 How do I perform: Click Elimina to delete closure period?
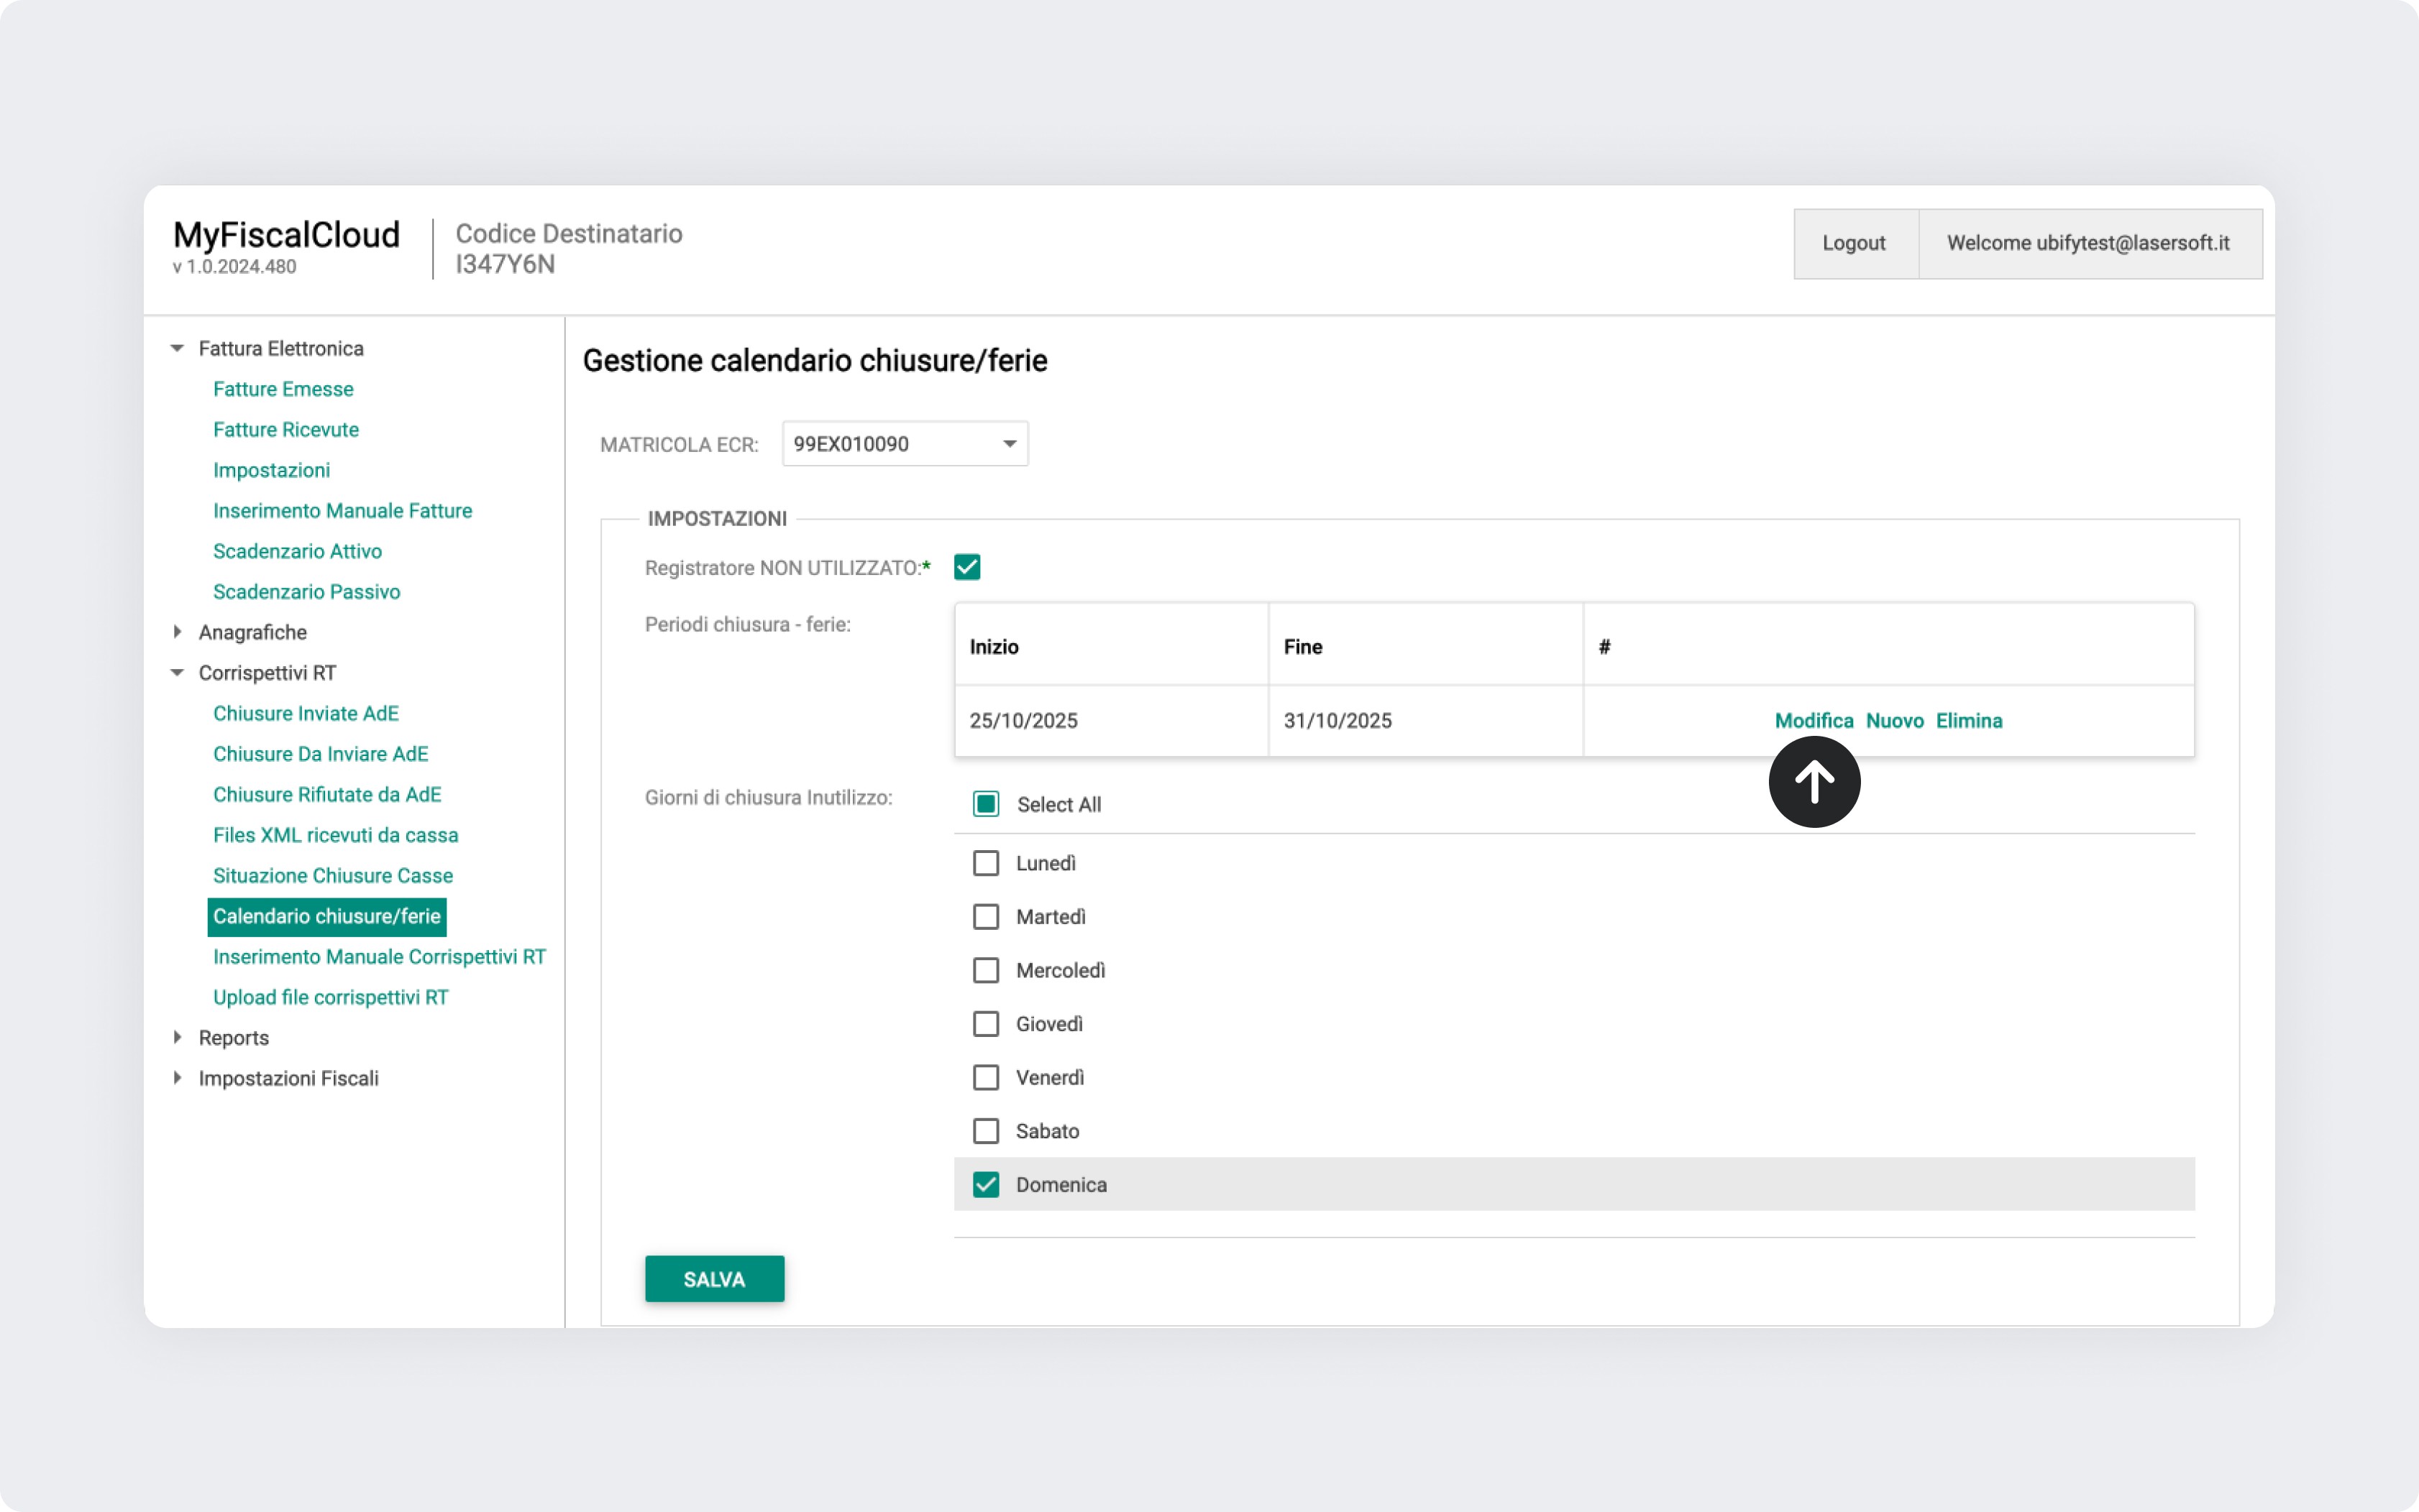tap(1968, 720)
